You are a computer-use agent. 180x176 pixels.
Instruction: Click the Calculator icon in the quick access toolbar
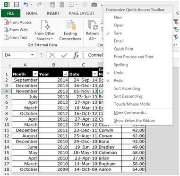point(62,5)
